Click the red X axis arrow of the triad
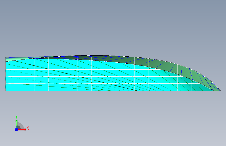This screenshot has height=146, width=226. (22, 129)
